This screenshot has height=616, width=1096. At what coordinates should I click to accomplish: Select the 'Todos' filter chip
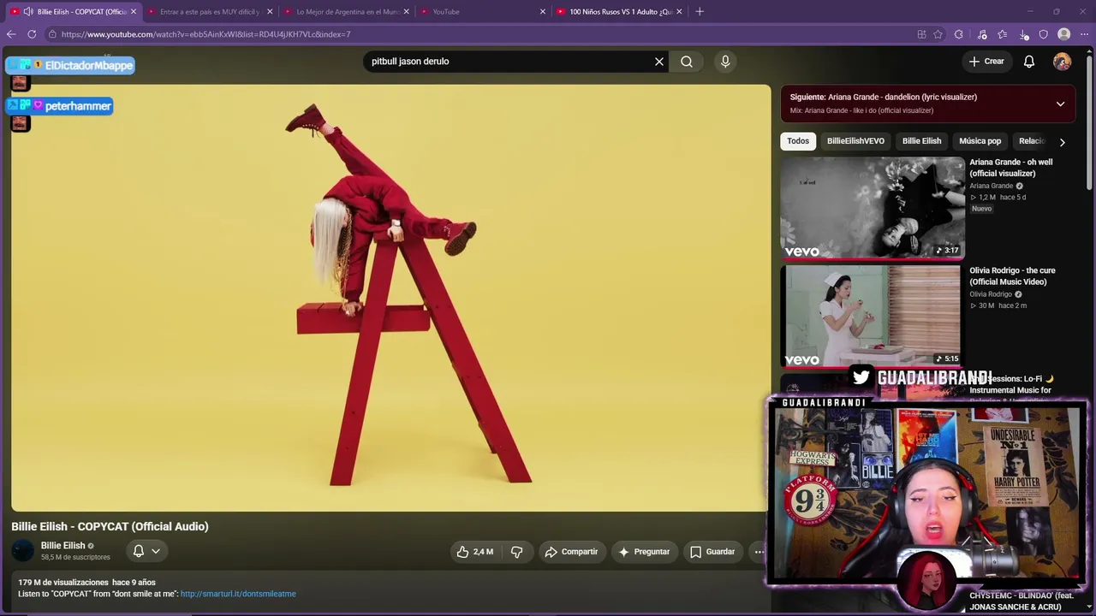point(798,141)
